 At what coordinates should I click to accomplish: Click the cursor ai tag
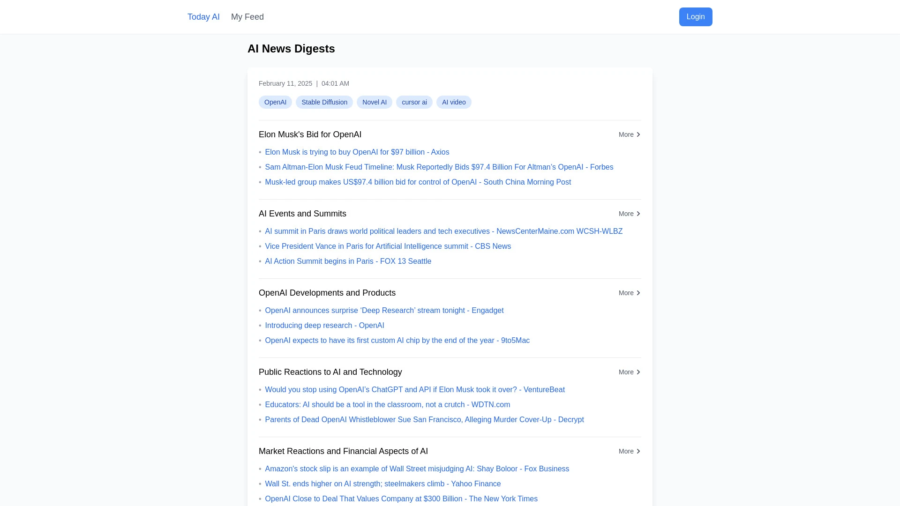(414, 102)
